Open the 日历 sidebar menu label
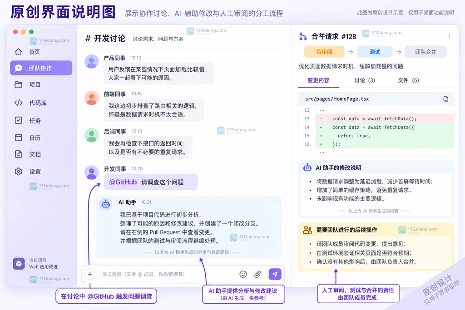 (35, 138)
